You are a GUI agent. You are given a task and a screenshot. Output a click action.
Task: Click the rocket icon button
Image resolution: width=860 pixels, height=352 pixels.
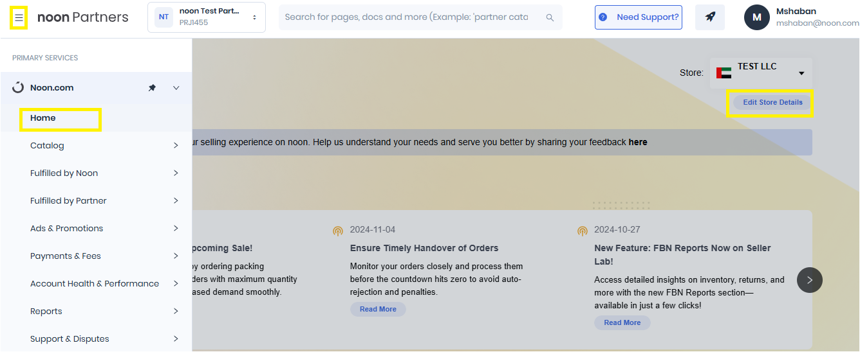pos(710,17)
